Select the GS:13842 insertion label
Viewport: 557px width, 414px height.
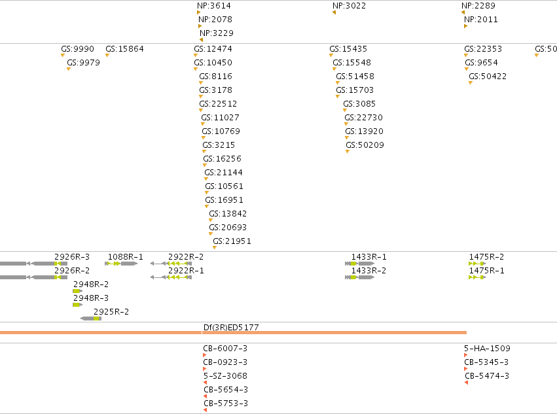[x=228, y=214]
